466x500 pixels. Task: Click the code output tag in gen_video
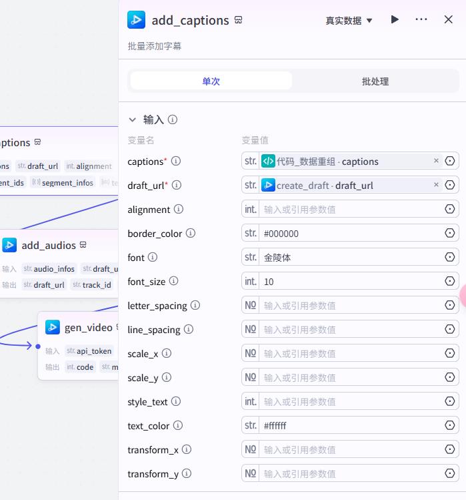[x=80, y=367]
